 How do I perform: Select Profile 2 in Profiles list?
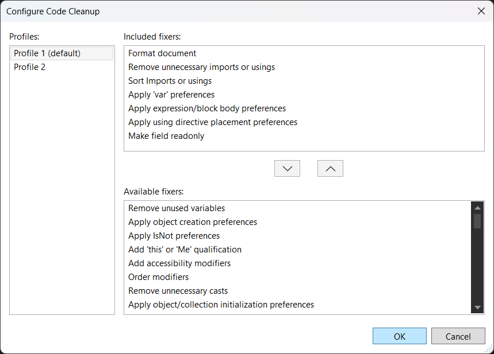[30, 67]
